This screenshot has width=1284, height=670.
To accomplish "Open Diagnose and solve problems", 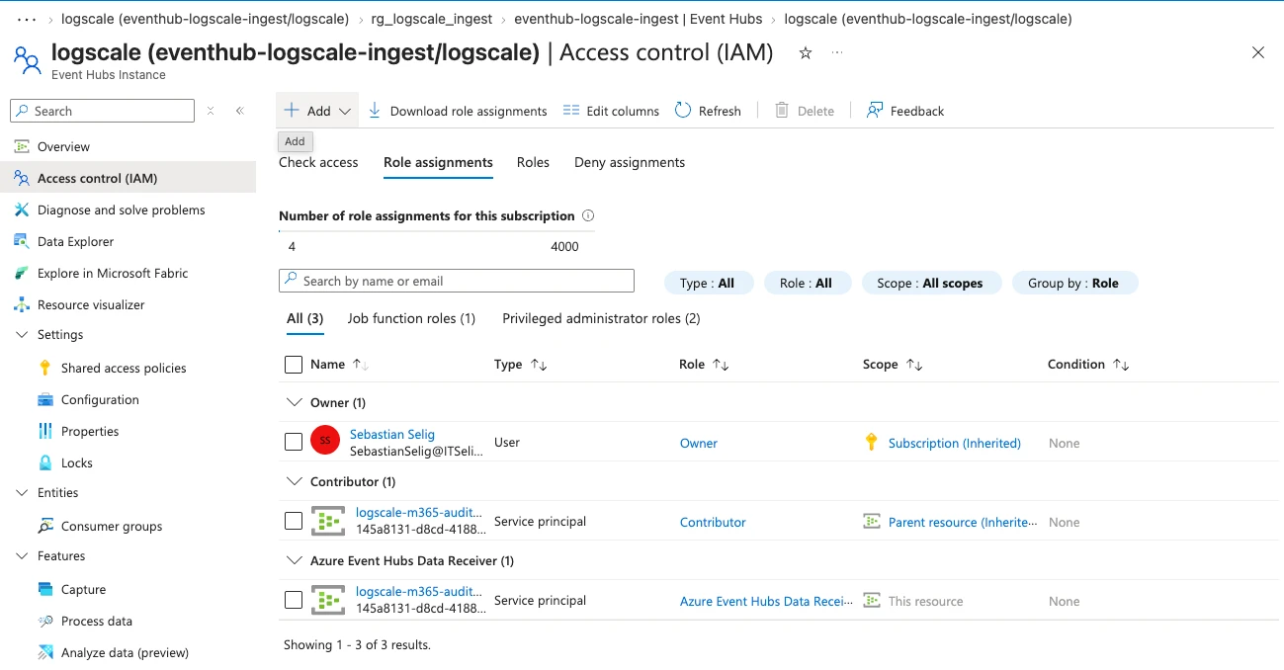I will tap(121, 209).
